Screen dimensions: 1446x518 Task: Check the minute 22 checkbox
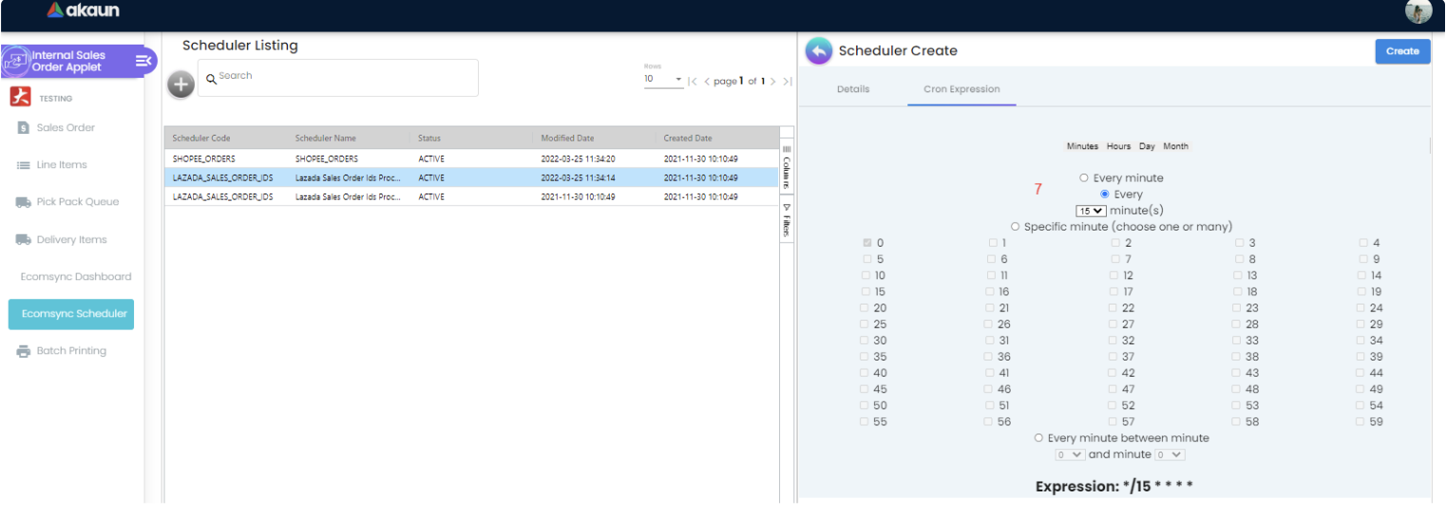(x=1113, y=308)
